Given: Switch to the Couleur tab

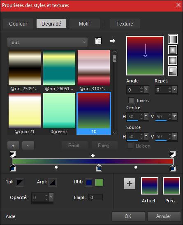Looking at the screenshot, I should point(18,23).
